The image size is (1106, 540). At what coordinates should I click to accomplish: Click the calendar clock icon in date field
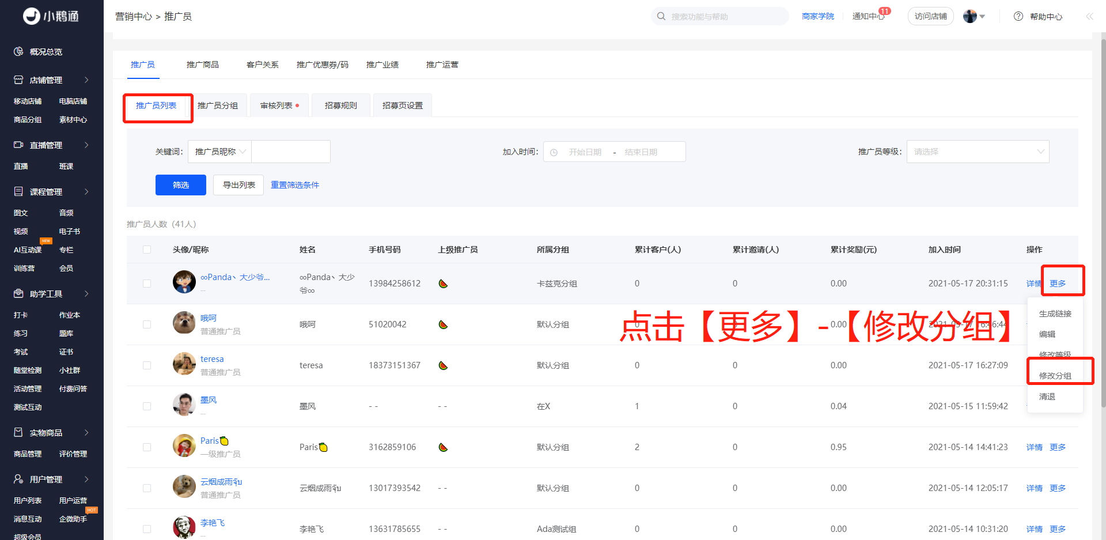pyautogui.click(x=554, y=152)
